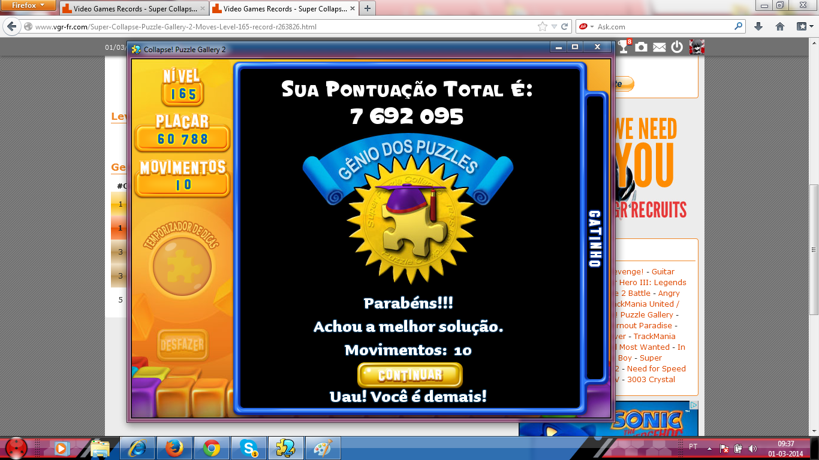Bookmark this page with the star icon
Viewport: 819px width, 460px height.
pyautogui.click(x=543, y=26)
